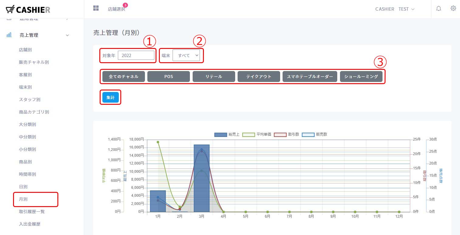This screenshot has width=460, height=235.
Task: Go to 店舗別 sales report
Action: point(26,50)
